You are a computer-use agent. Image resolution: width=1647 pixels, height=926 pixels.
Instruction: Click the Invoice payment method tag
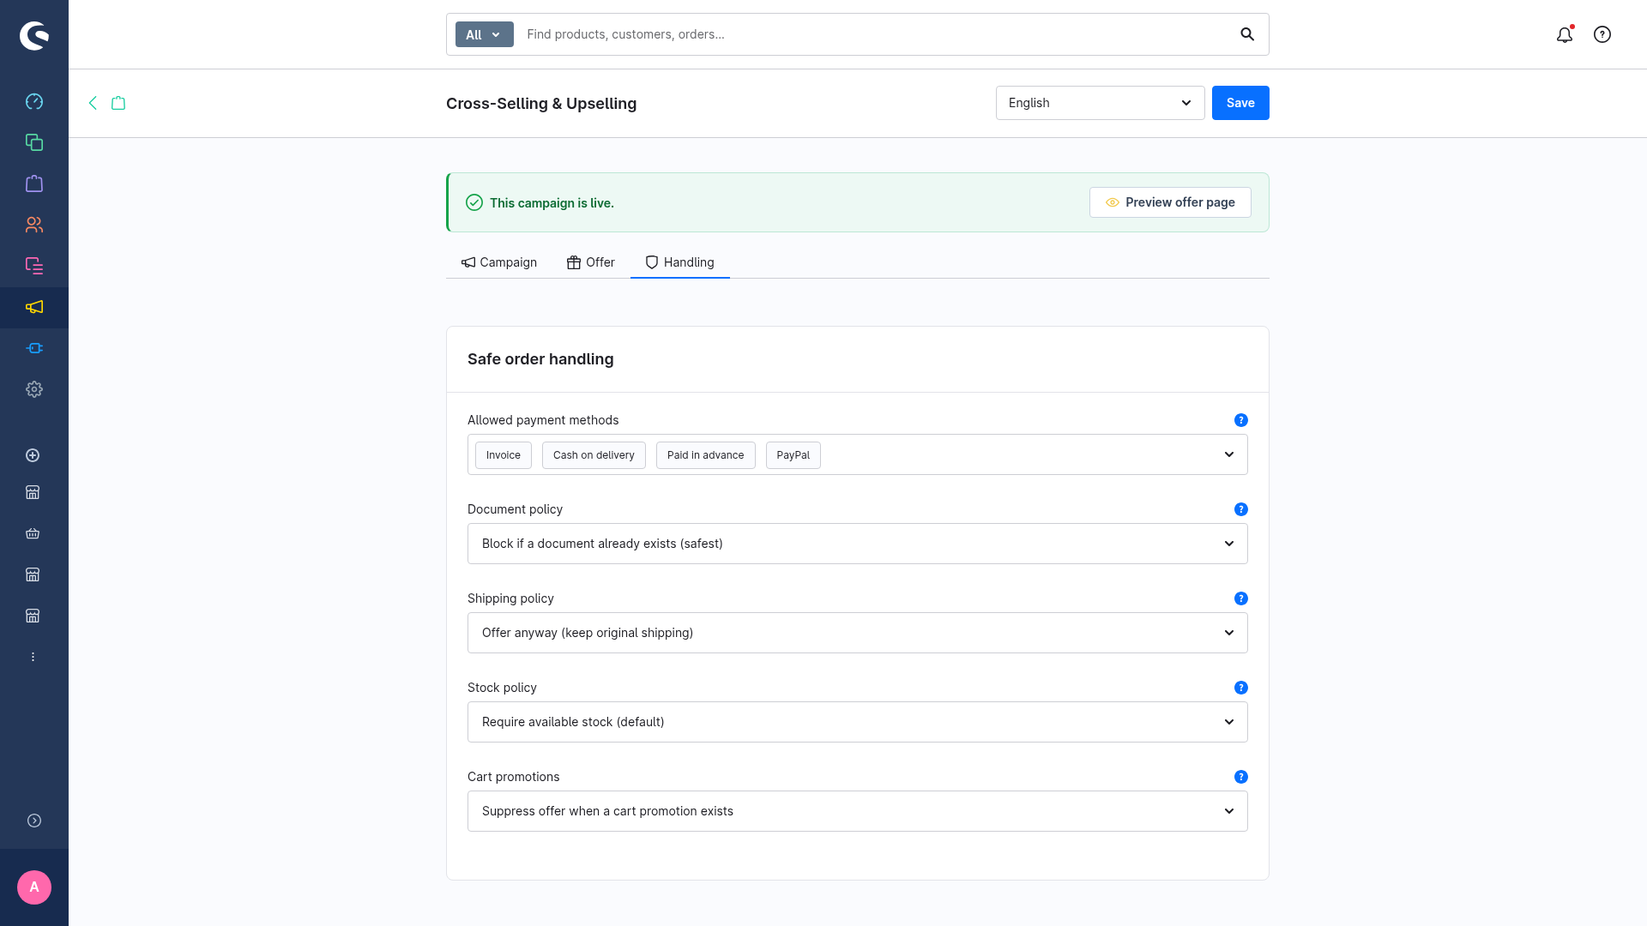tap(504, 455)
